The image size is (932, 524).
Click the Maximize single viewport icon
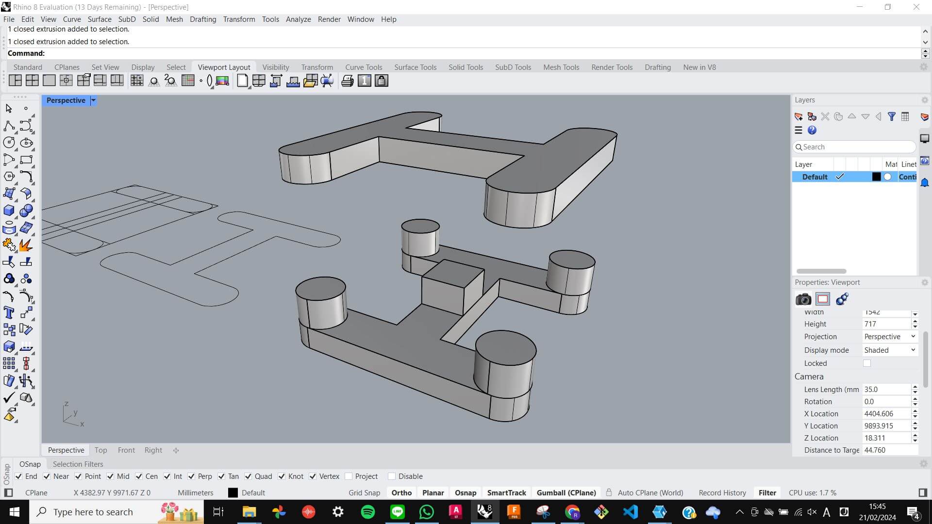[x=49, y=81]
